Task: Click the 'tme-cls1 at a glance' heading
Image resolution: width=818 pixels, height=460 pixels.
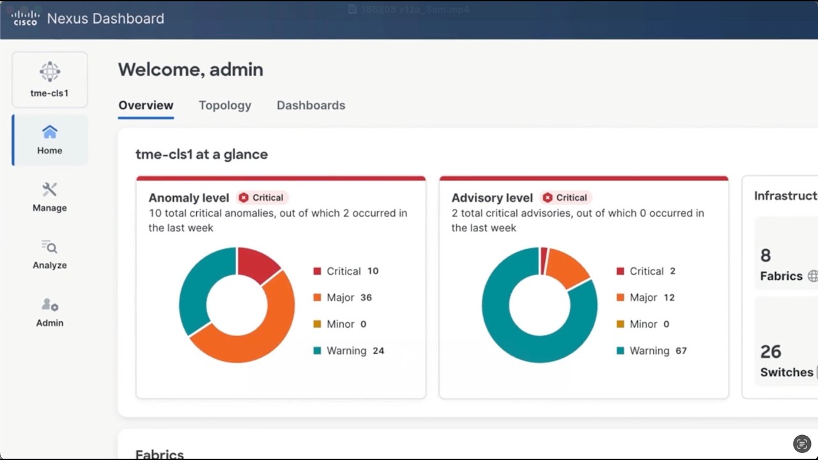Action: (x=201, y=154)
